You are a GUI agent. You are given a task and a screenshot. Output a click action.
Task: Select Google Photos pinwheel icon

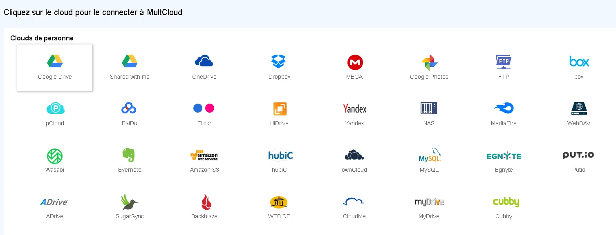[429, 62]
